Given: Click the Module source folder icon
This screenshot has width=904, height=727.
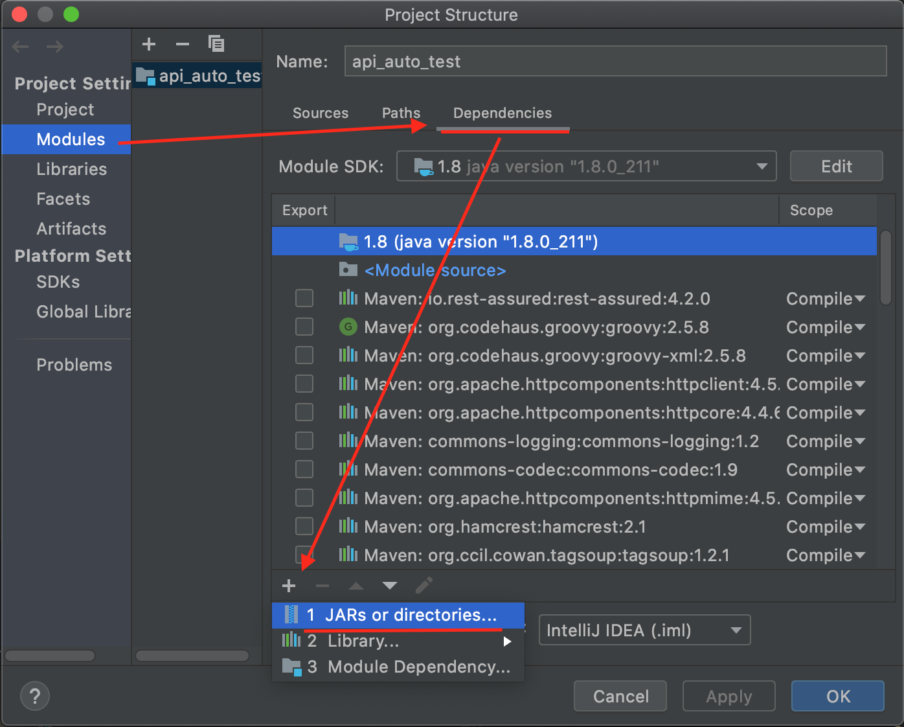Looking at the screenshot, I should coord(348,270).
